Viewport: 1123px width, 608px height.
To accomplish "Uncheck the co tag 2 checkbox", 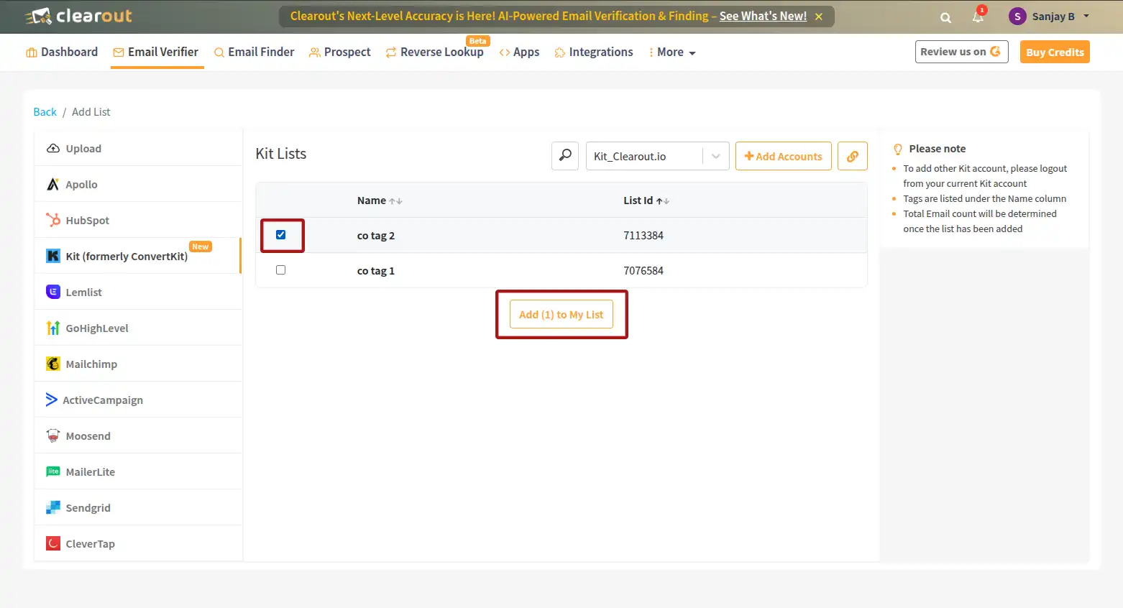I will (280, 235).
